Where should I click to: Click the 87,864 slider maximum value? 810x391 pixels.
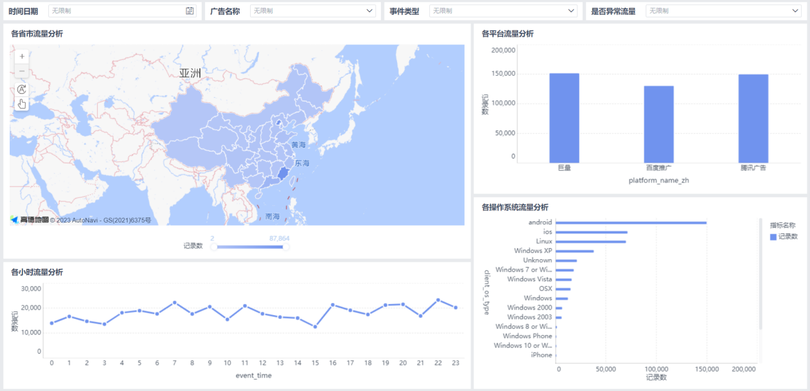coord(279,238)
